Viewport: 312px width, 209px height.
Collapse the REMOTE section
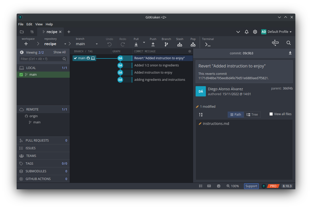(x=43, y=110)
